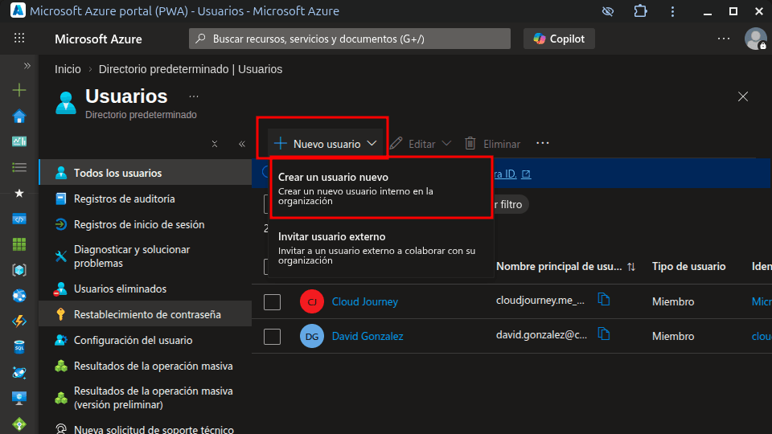Open the Azure portal waffle menu
This screenshot has height=434, width=772.
pyautogui.click(x=19, y=39)
